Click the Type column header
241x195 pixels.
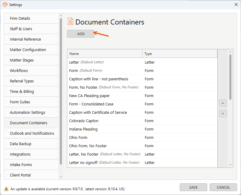[180, 54]
